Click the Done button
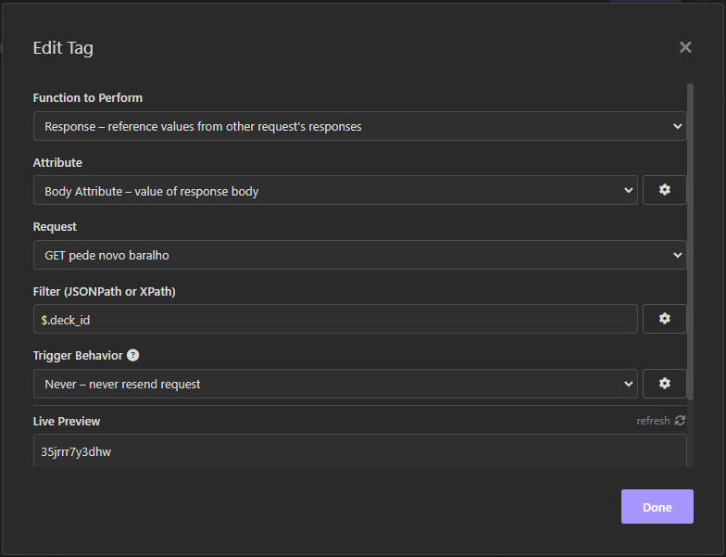Image resolution: width=726 pixels, height=557 pixels. tap(657, 506)
